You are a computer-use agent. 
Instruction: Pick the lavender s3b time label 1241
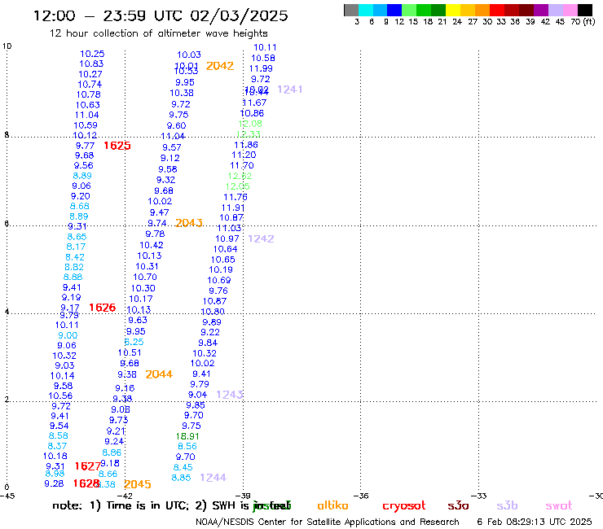pos(290,90)
